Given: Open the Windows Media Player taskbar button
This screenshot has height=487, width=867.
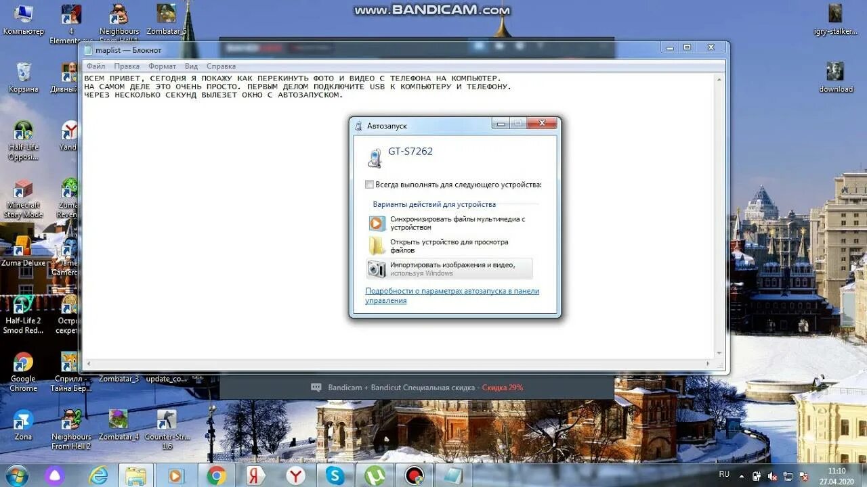Looking at the screenshot, I should [176, 476].
